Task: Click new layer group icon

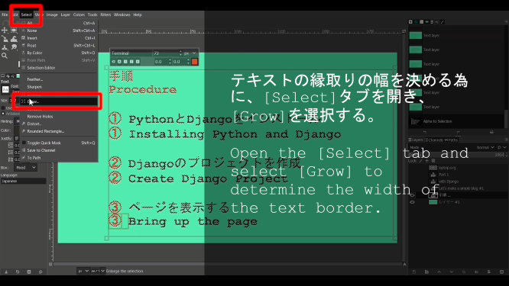Action: (x=426, y=272)
